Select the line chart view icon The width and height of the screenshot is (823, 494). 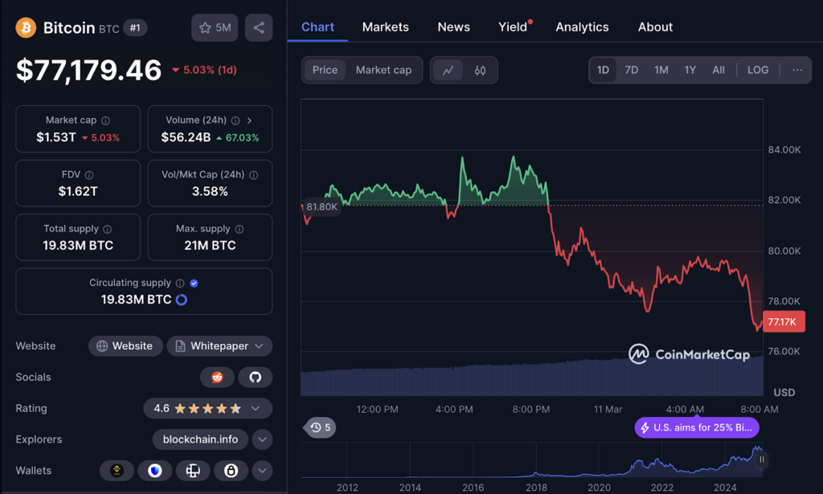(x=448, y=70)
